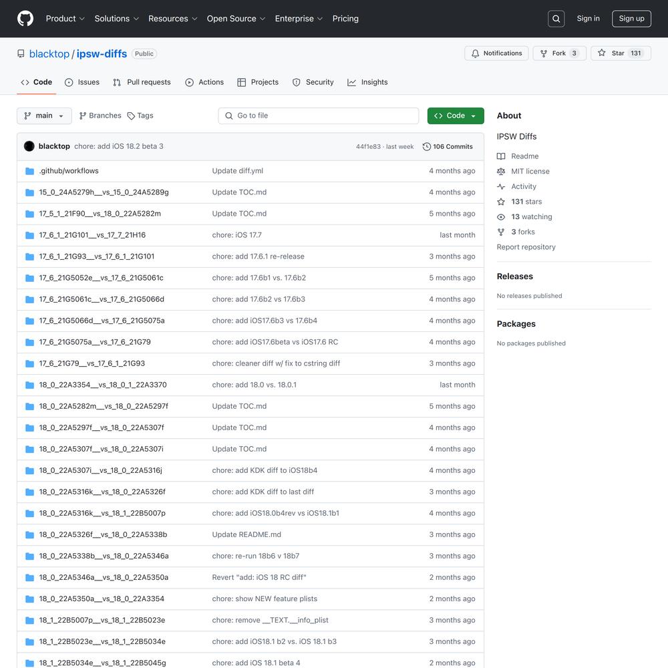Image resolution: width=668 pixels, height=668 pixels.
Task: Open the Insights tab
Action: 367,82
